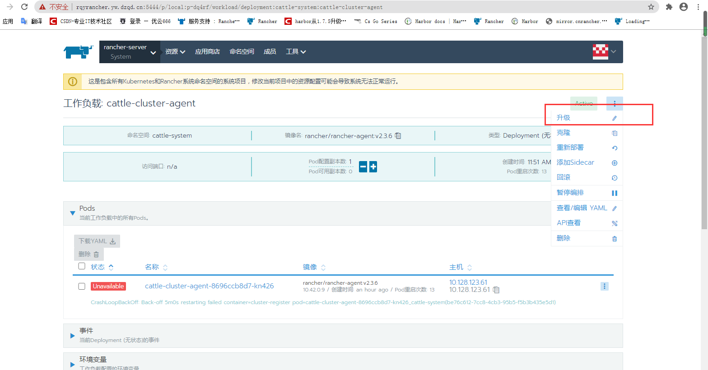Open the 翻译 bookmark

click(32, 21)
